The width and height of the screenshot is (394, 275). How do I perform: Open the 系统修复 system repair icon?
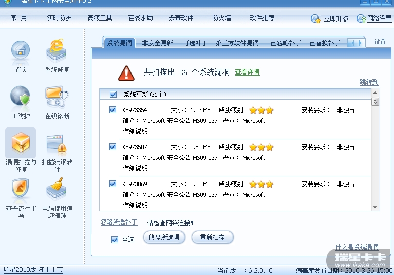[57, 50]
